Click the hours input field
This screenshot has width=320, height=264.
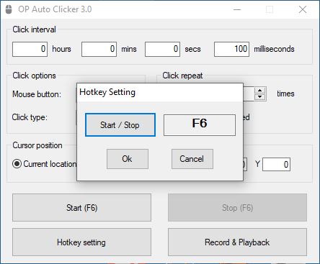[30, 49]
